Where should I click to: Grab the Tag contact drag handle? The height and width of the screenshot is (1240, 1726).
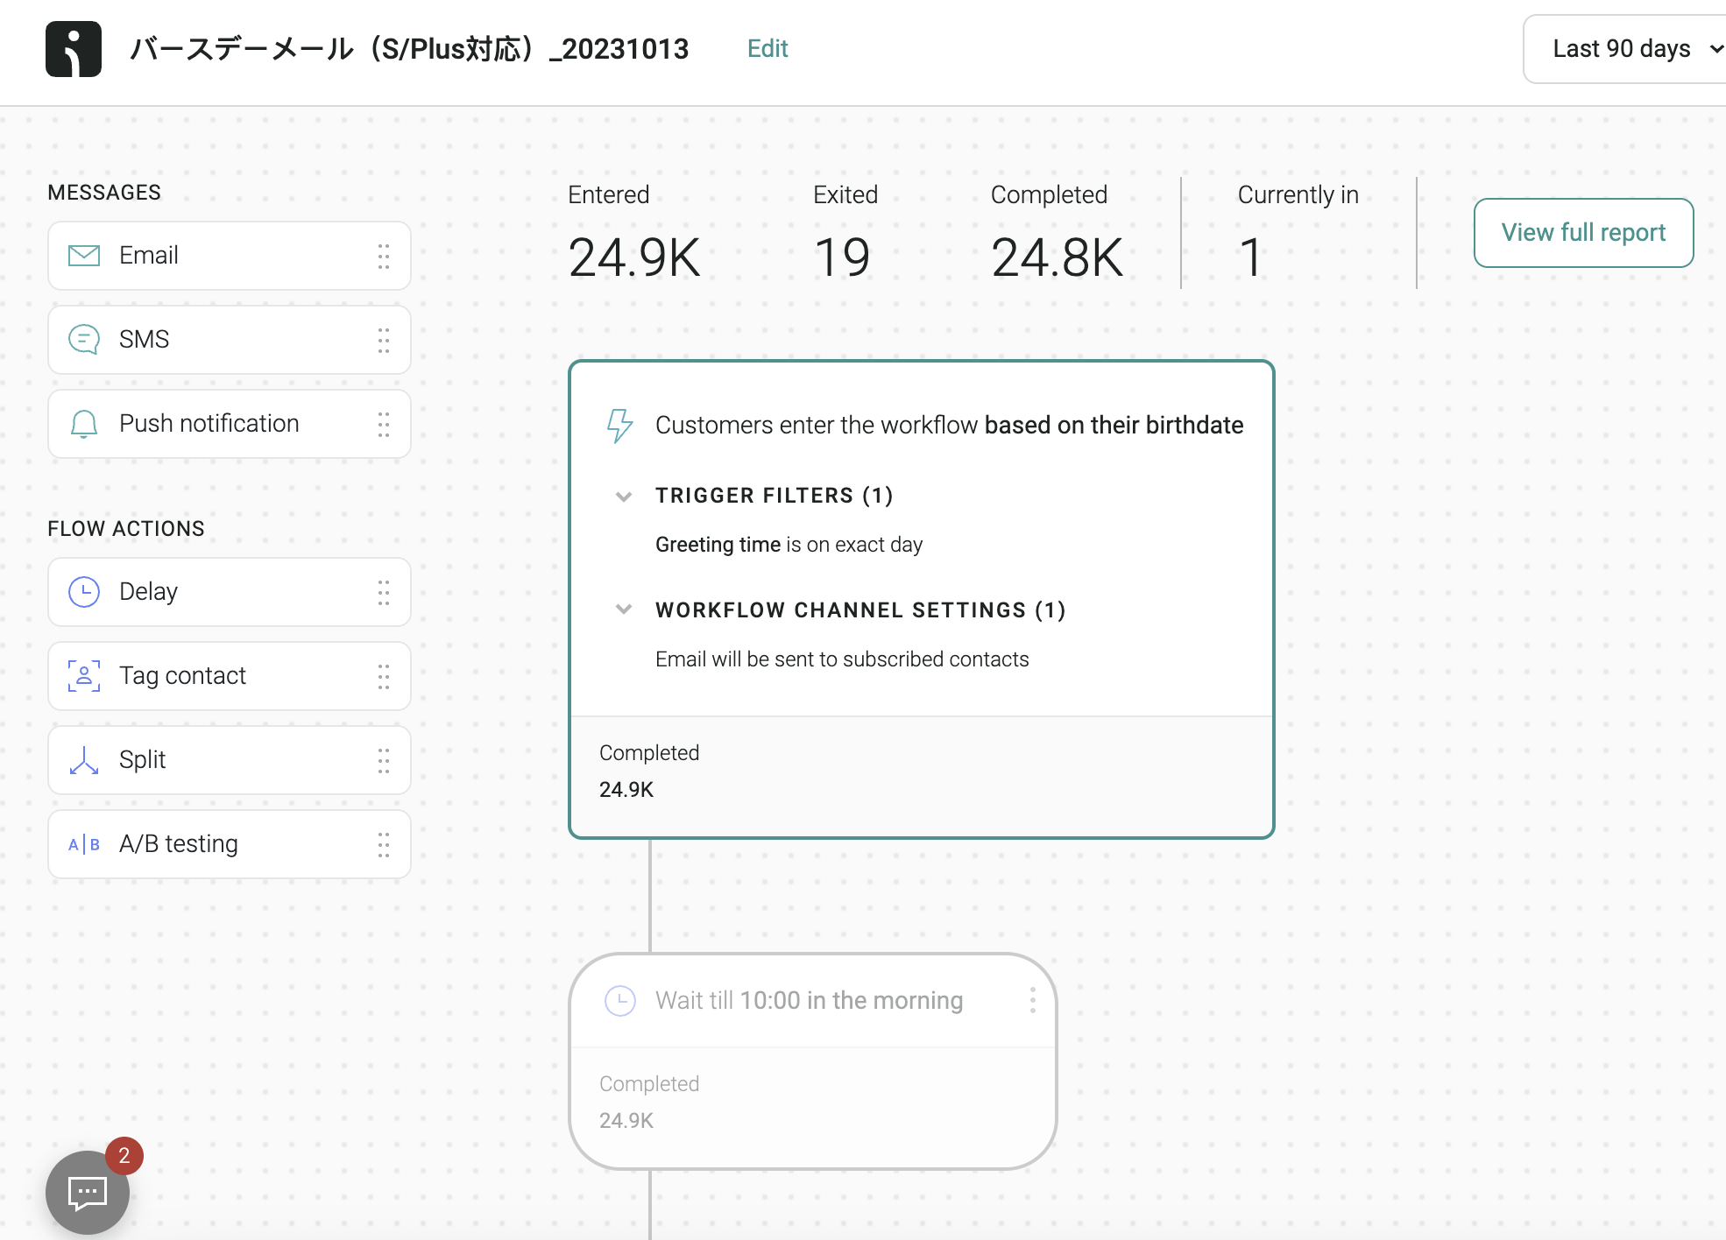pos(384,676)
